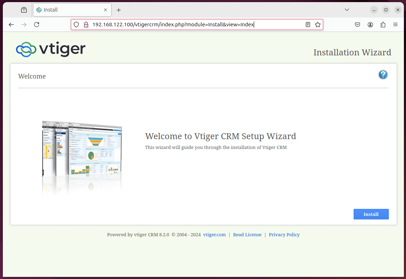Image resolution: width=406 pixels, height=279 pixels.
Task: Bookmark this page with the star icon
Action: 318,25
